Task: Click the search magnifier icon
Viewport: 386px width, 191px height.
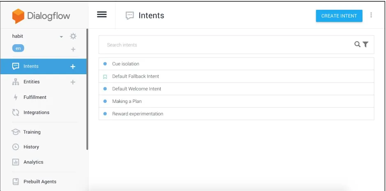Action: [x=357, y=44]
